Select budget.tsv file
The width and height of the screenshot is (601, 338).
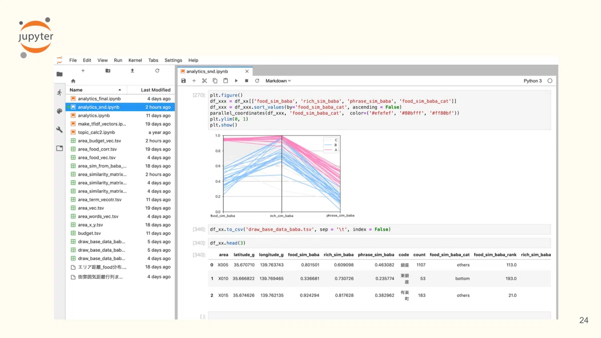tap(120, 233)
